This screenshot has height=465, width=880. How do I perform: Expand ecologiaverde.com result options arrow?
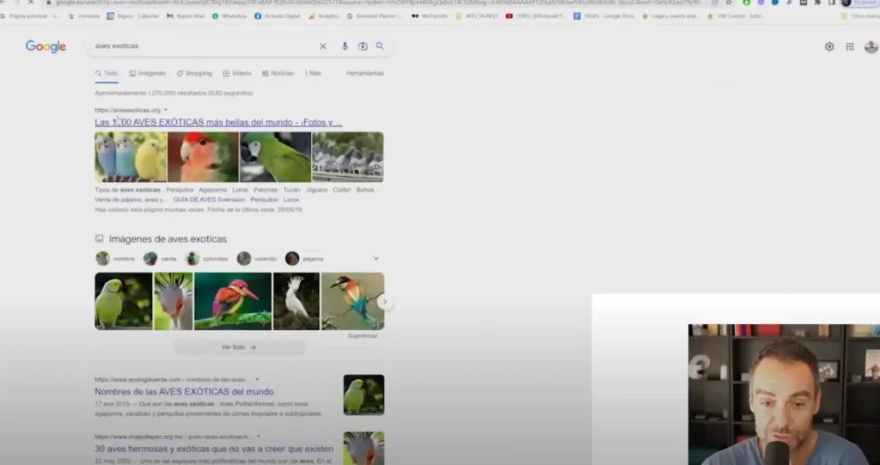pyautogui.click(x=257, y=380)
